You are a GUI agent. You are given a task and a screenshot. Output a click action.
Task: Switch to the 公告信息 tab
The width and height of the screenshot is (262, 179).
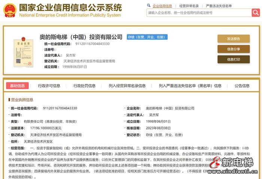coord(242,86)
